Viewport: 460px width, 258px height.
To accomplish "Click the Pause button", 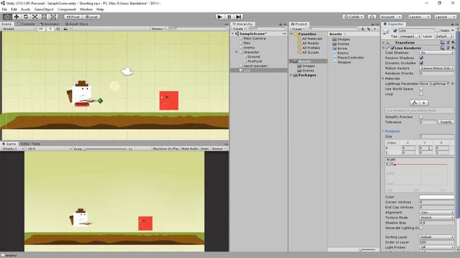I will click(x=229, y=17).
